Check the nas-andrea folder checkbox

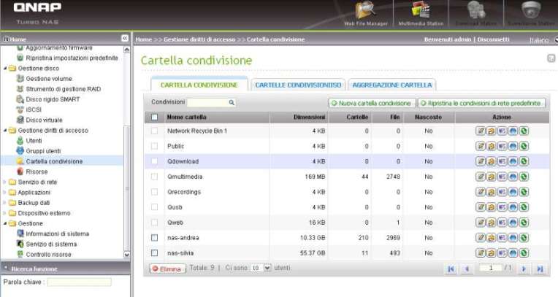click(154, 238)
